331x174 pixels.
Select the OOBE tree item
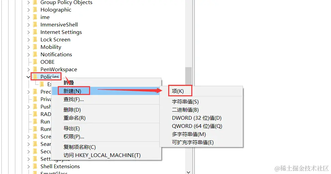click(48, 62)
